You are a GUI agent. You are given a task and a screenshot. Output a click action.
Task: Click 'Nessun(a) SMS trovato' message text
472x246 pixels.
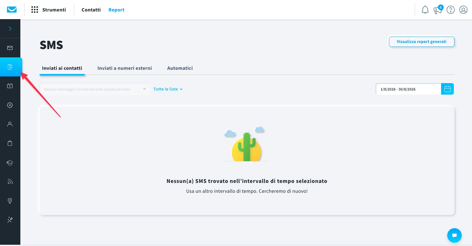click(x=247, y=181)
